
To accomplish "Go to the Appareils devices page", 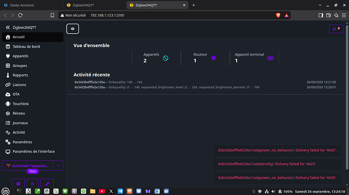I will click(32, 56).
